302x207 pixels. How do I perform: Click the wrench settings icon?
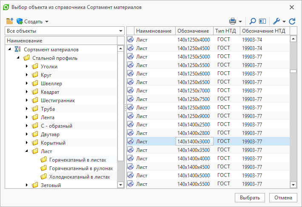click(276, 21)
